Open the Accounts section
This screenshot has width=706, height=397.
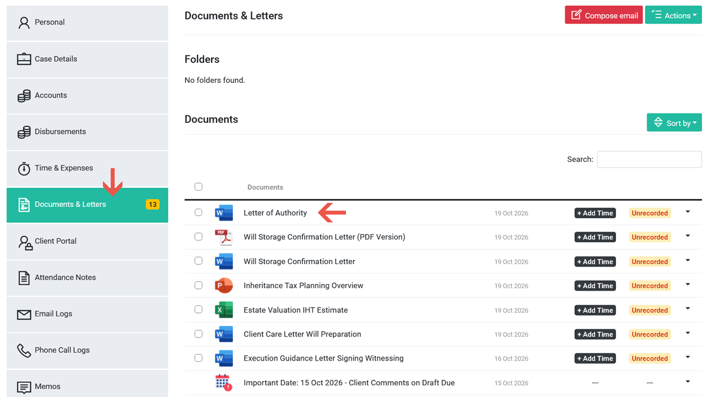pos(87,95)
